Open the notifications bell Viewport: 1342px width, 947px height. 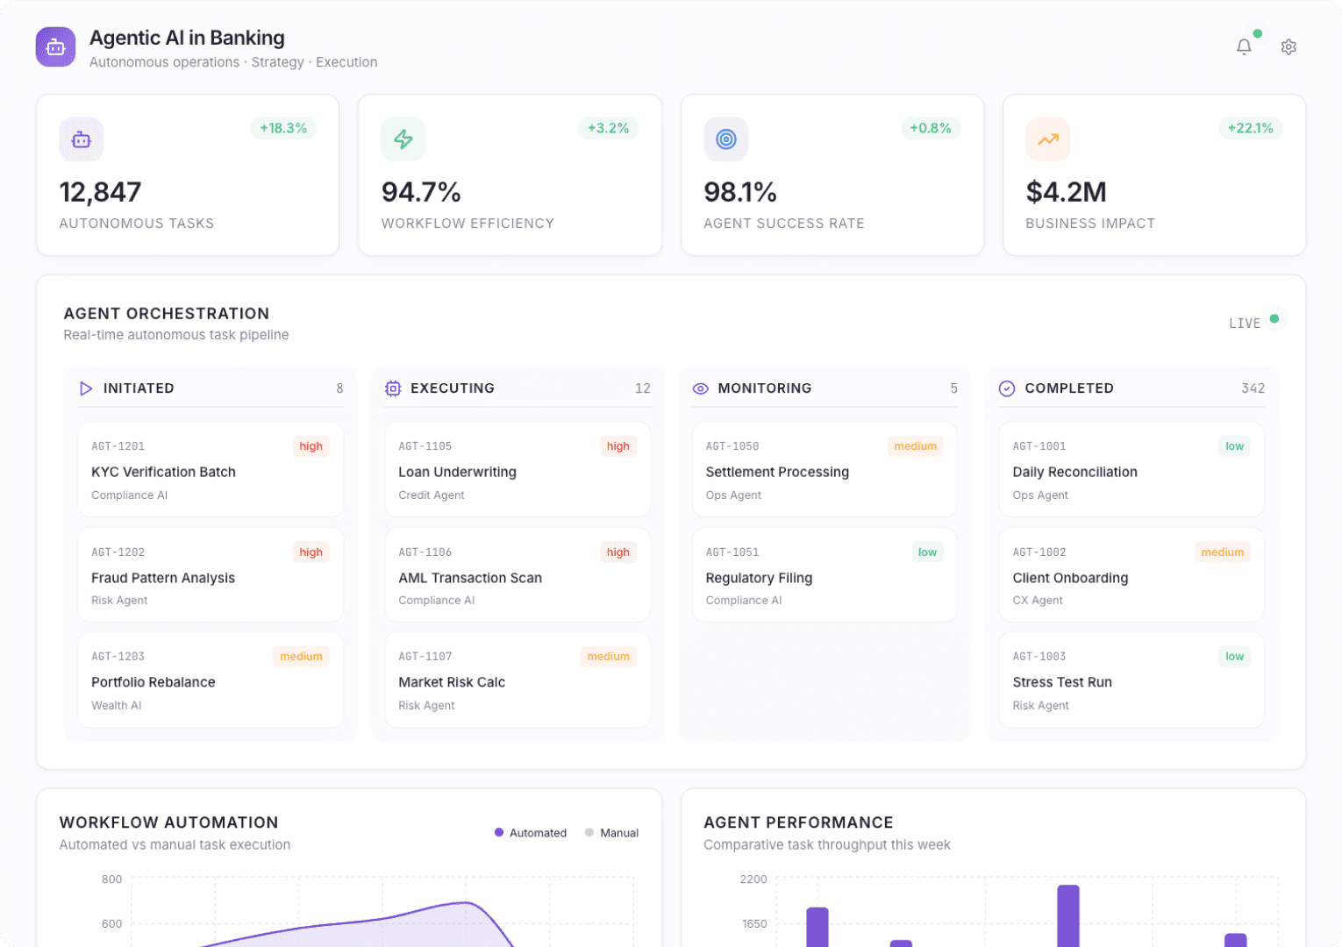pyautogui.click(x=1243, y=46)
